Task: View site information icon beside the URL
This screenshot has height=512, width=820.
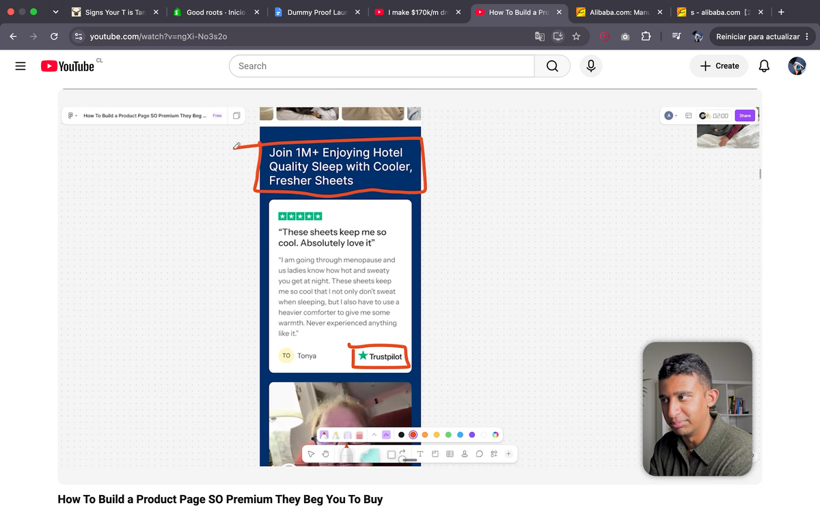Action: [79, 36]
